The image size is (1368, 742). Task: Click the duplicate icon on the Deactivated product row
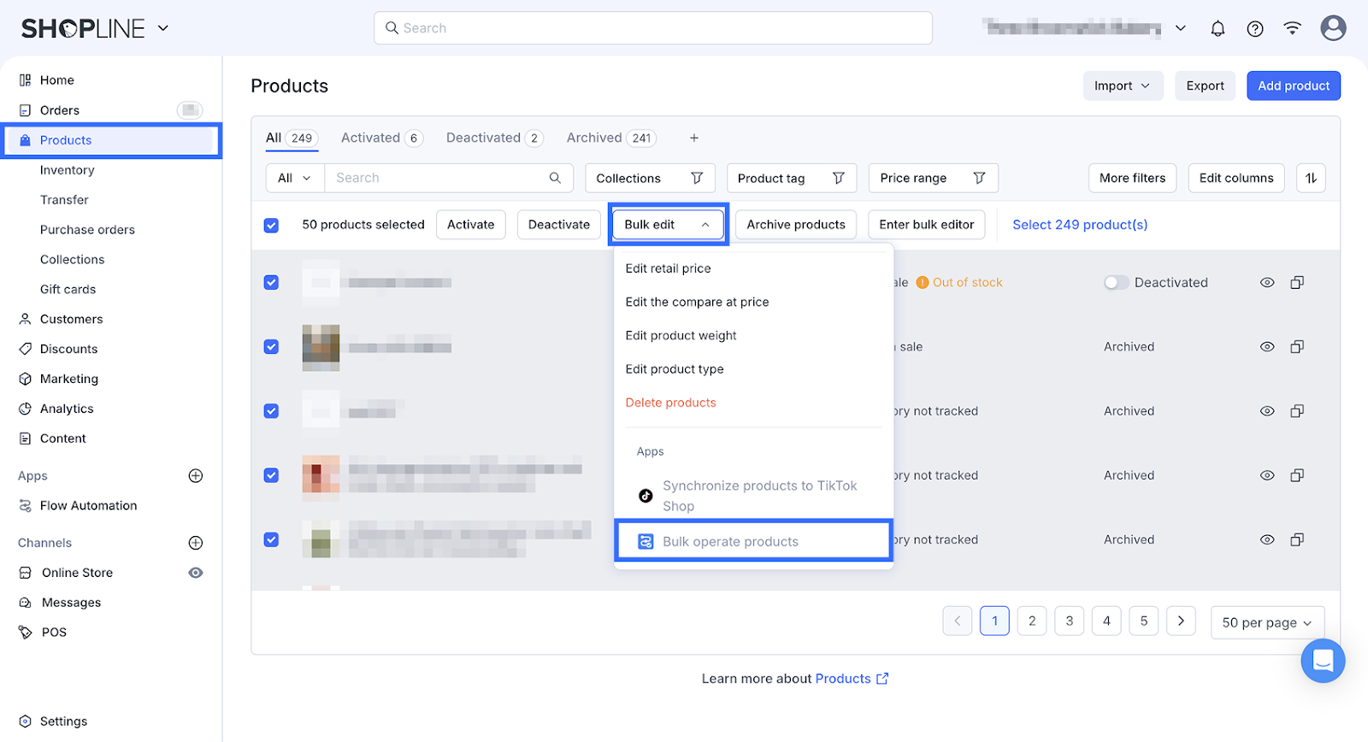tap(1297, 283)
